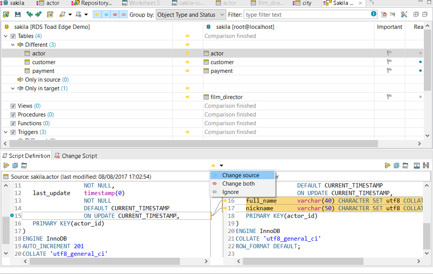Viewport: 433px width, 274px height.
Task: Uncheck the Tables checkbox
Action: (x=13, y=36)
